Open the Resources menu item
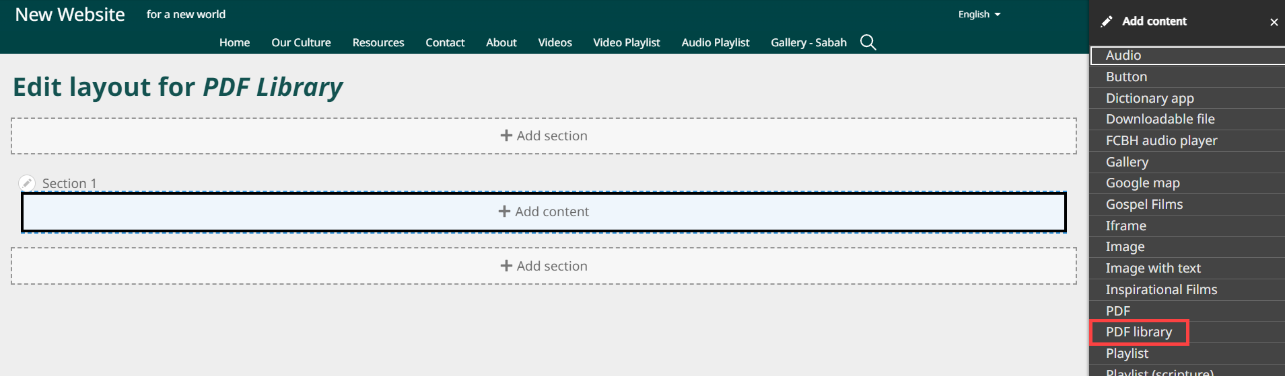 click(x=378, y=42)
